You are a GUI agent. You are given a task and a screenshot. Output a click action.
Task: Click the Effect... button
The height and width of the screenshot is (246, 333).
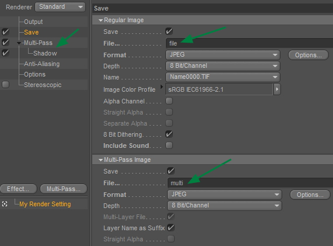click(18, 189)
